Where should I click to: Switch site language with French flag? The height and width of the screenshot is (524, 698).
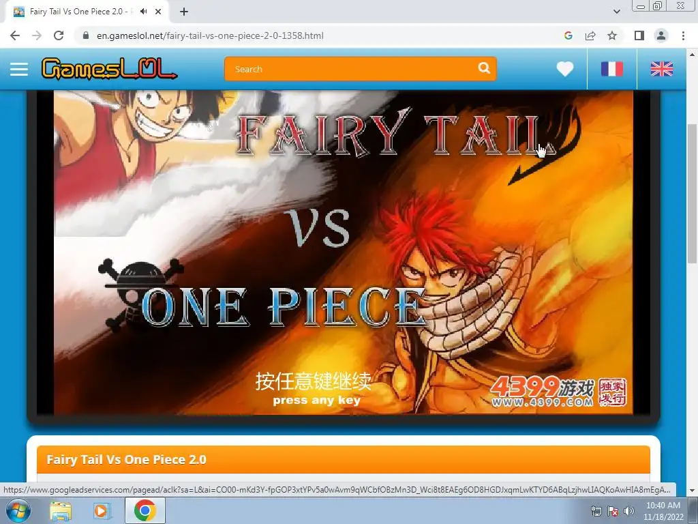[x=612, y=69]
